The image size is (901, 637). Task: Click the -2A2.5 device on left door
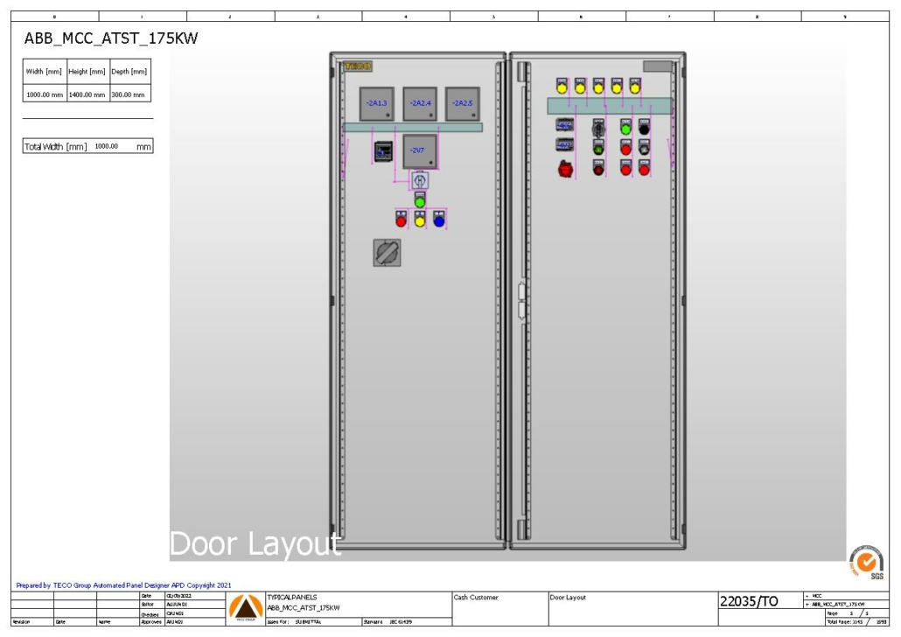[464, 102]
